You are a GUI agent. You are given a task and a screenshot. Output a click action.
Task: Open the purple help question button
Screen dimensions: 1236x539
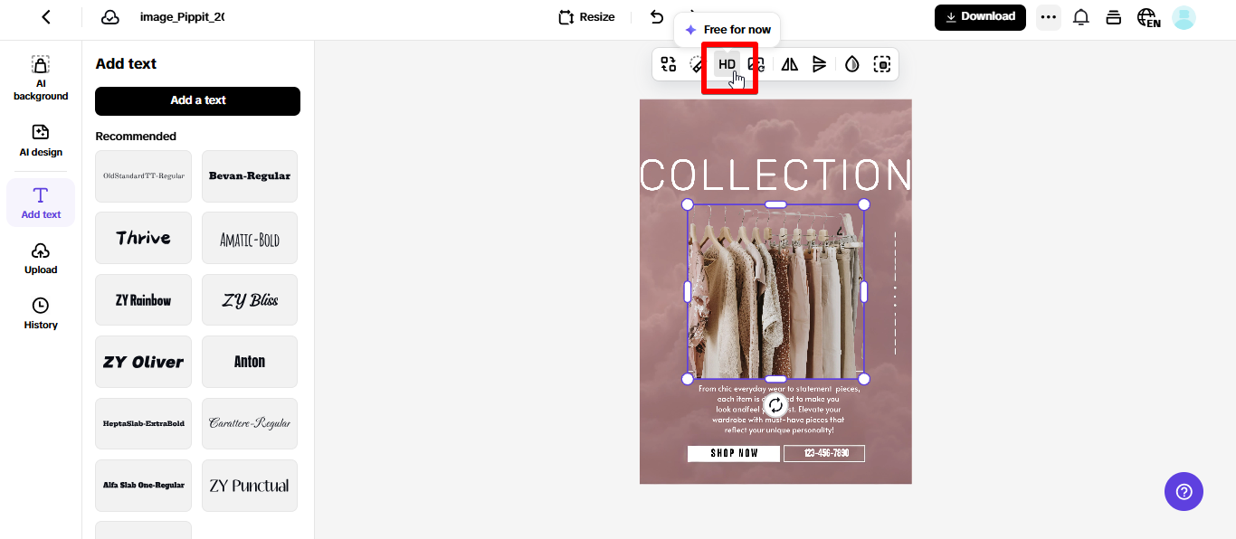pos(1184,492)
